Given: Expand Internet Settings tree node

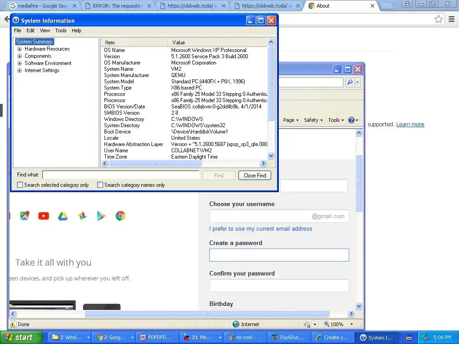Looking at the screenshot, I should (19, 70).
